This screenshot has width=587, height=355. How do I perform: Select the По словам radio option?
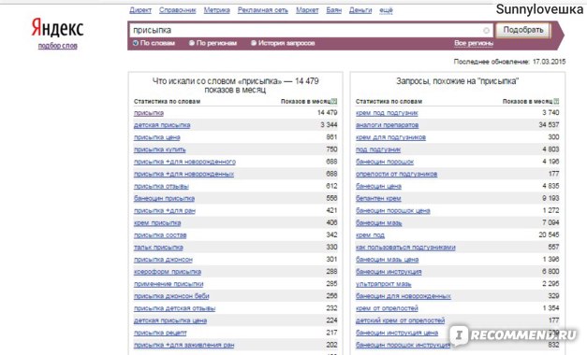pos(154,43)
